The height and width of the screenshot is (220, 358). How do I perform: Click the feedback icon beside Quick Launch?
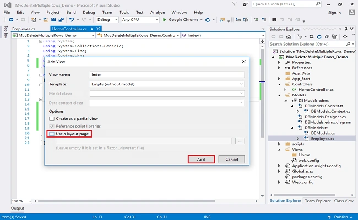(246, 4)
